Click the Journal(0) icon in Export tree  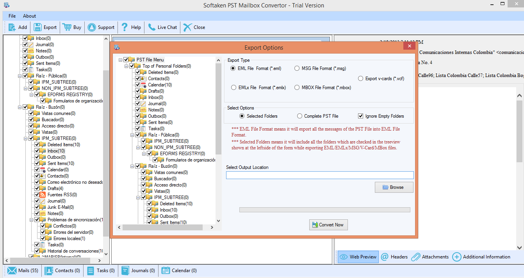pyautogui.click(x=144, y=104)
